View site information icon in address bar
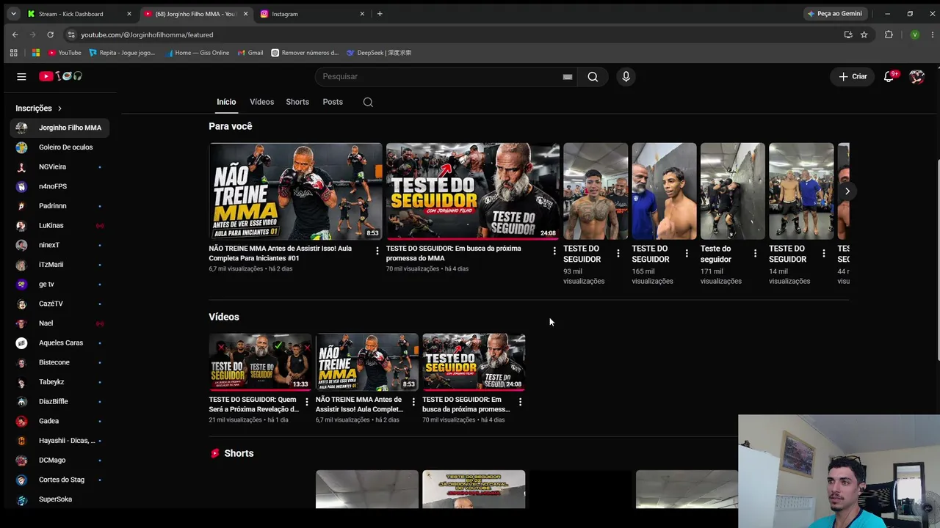 [70, 34]
